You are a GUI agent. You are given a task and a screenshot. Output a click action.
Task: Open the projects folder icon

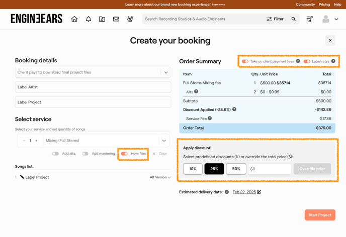[102, 19]
